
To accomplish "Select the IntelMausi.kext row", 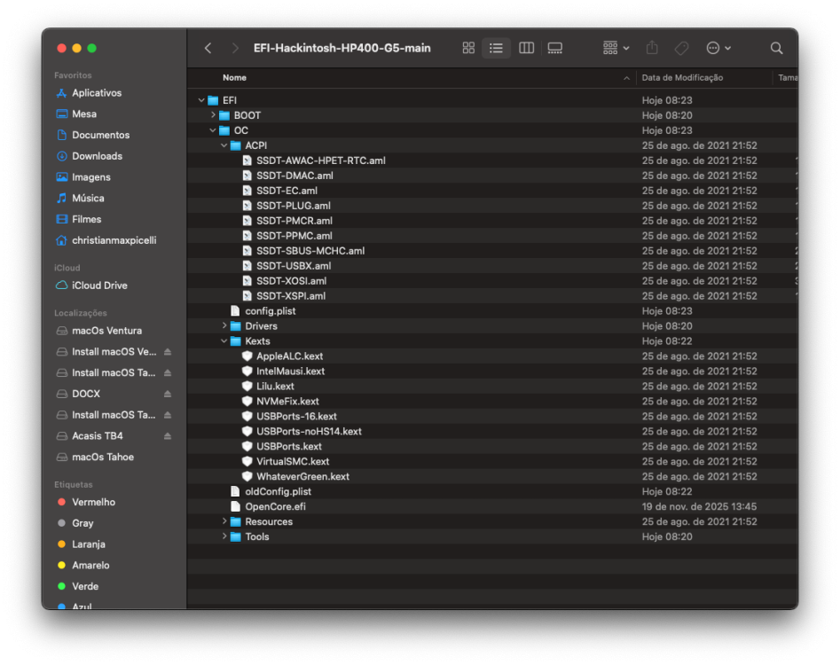I will (492, 371).
